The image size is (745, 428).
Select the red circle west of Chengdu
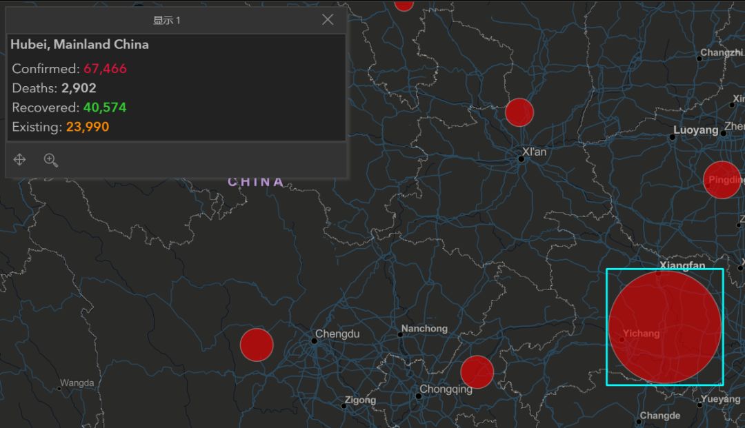[x=257, y=345]
